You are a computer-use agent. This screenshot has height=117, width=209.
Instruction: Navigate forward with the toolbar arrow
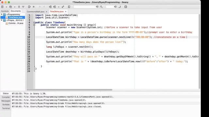click(44, 7)
